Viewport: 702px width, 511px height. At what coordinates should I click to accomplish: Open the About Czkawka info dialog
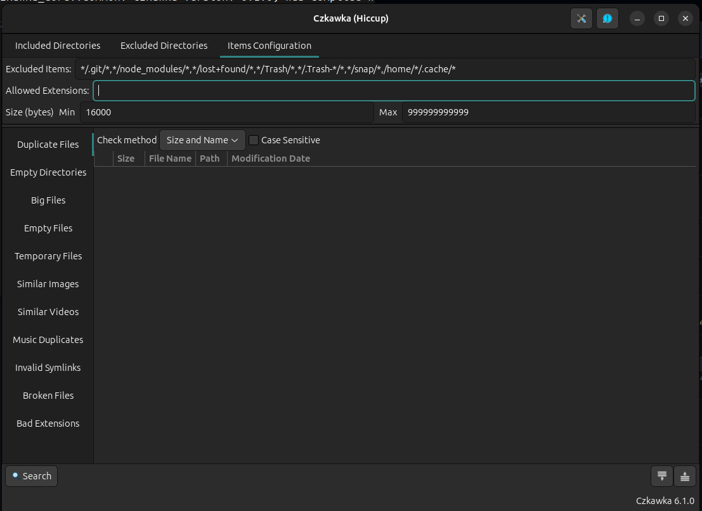(607, 18)
